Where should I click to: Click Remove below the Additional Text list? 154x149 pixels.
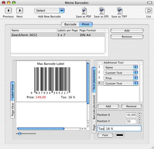pos(131,106)
